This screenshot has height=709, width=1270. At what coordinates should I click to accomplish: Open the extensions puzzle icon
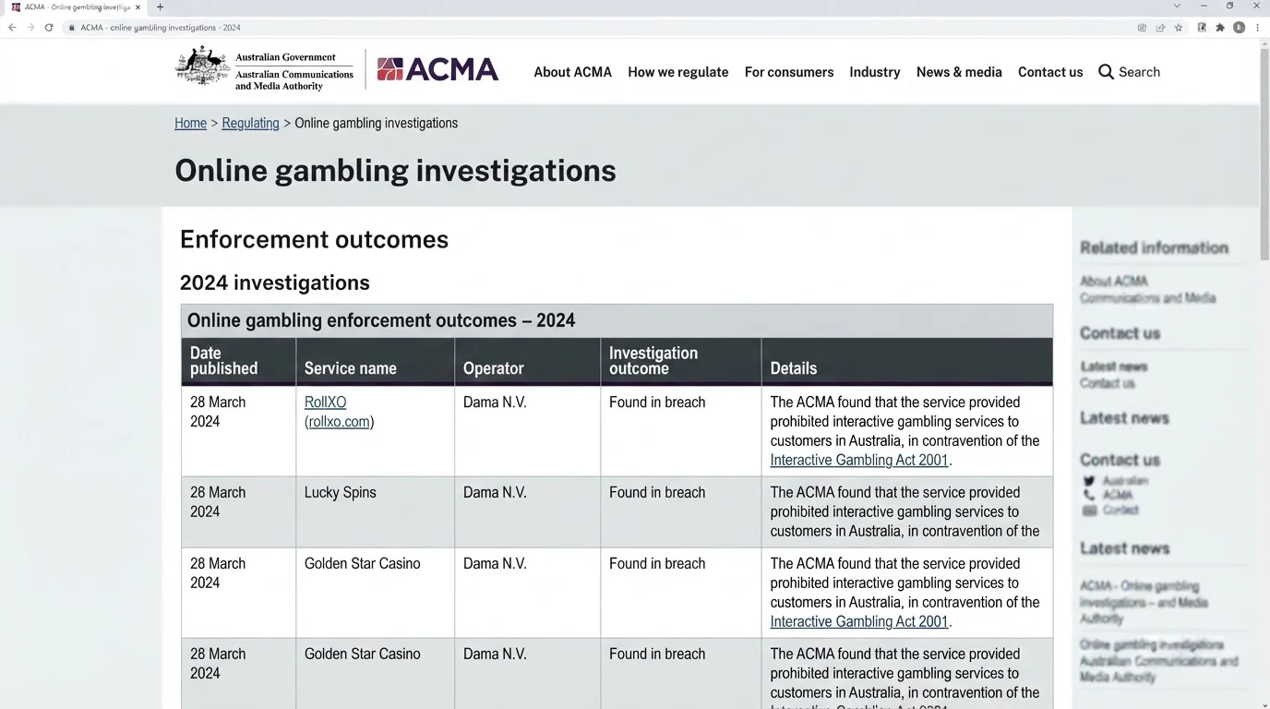click(x=1220, y=28)
